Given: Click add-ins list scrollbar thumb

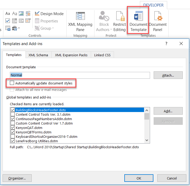Looking at the screenshot, I should point(147,116).
